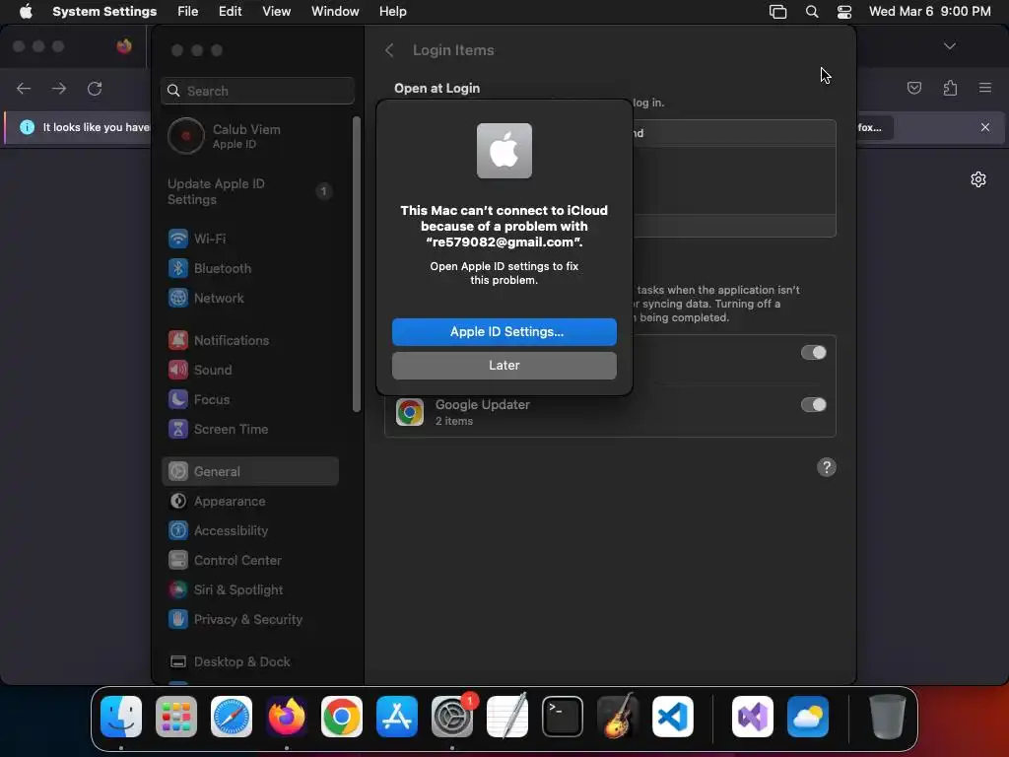The width and height of the screenshot is (1009, 757).
Task: Open Firefox from the Dock
Action: pyautogui.click(x=287, y=717)
